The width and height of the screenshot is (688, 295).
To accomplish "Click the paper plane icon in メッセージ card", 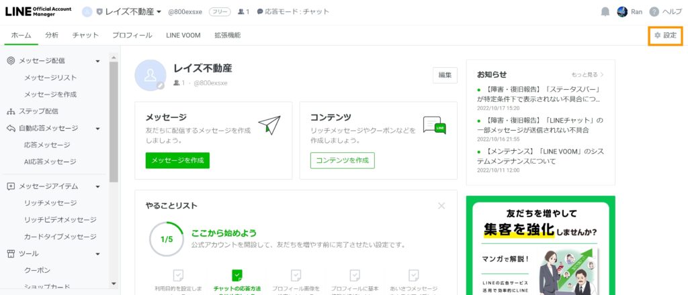I will pos(269,125).
